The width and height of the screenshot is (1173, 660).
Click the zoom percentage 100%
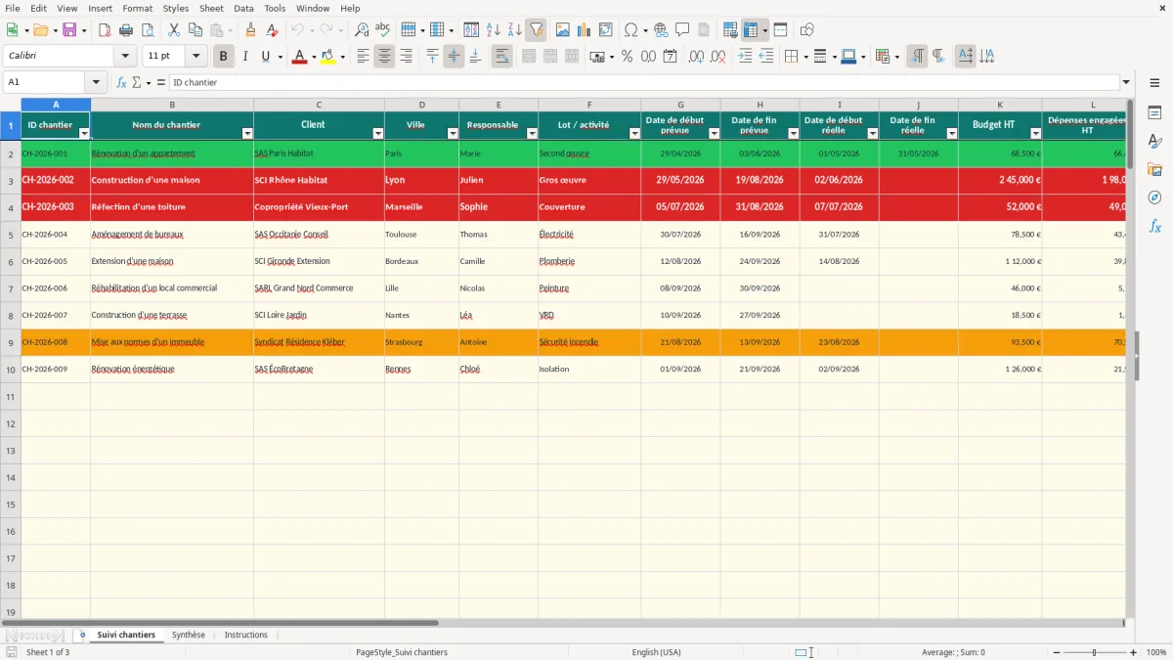click(1156, 652)
